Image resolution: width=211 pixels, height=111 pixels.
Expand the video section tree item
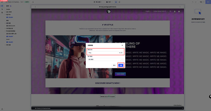coord(6,23)
